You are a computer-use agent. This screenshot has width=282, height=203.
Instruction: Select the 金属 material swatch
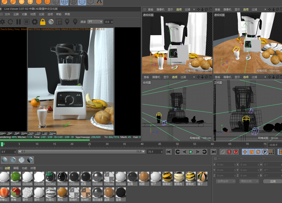[x=132, y=179]
